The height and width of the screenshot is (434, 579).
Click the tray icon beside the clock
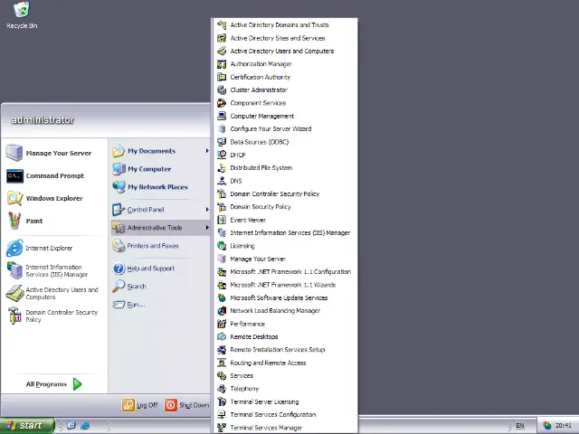pos(546,426)
